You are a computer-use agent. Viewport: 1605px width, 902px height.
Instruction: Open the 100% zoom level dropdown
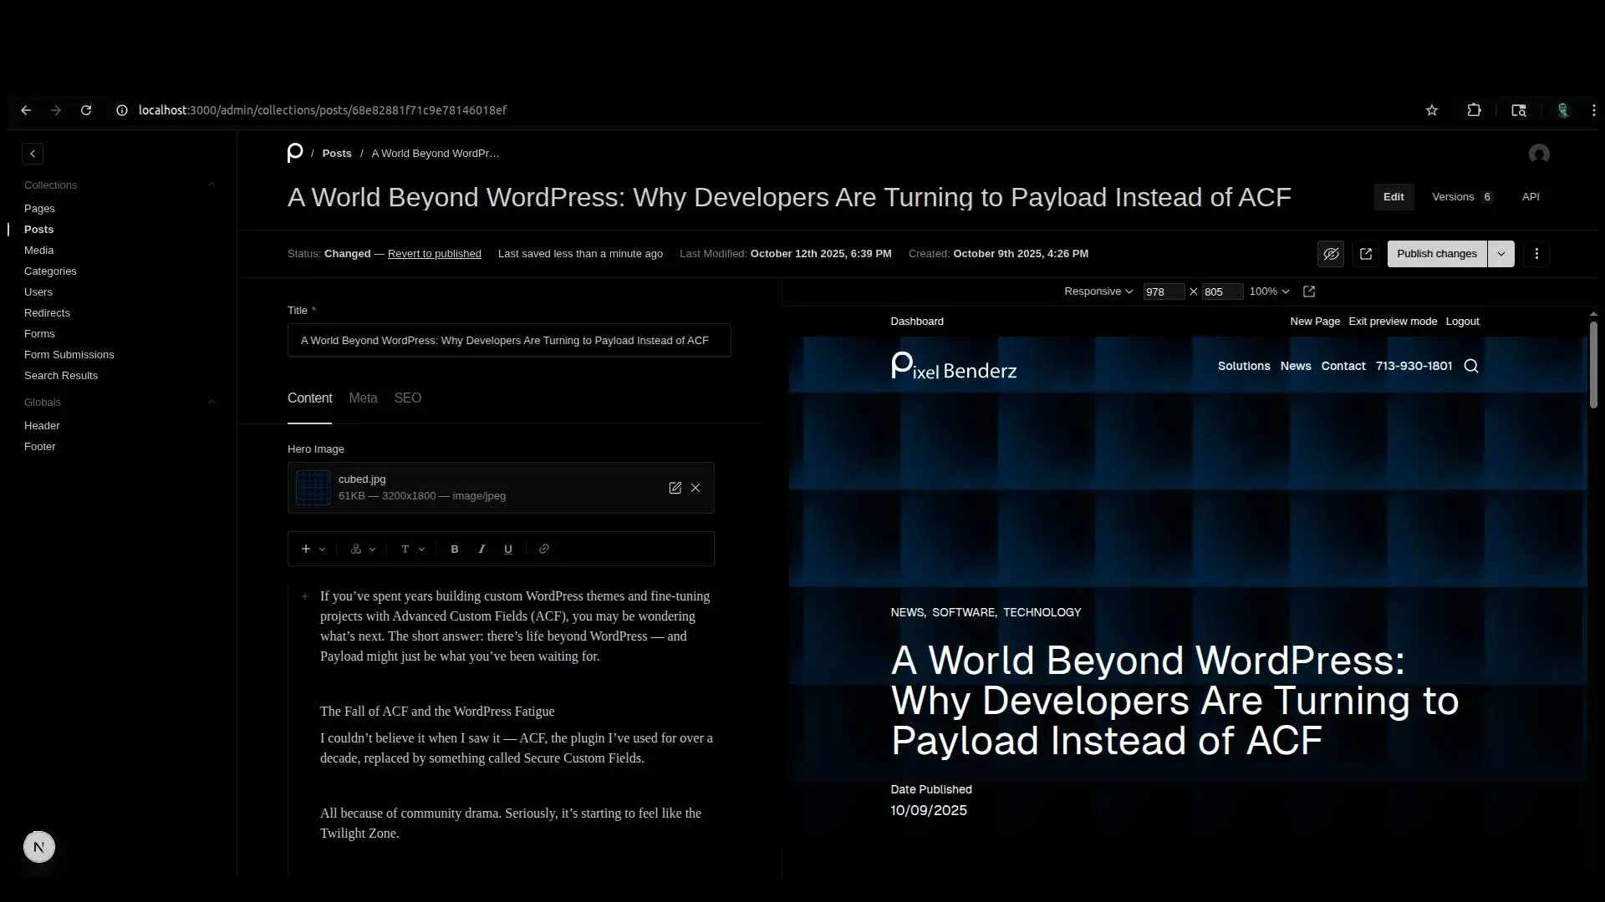[1268, 291]
